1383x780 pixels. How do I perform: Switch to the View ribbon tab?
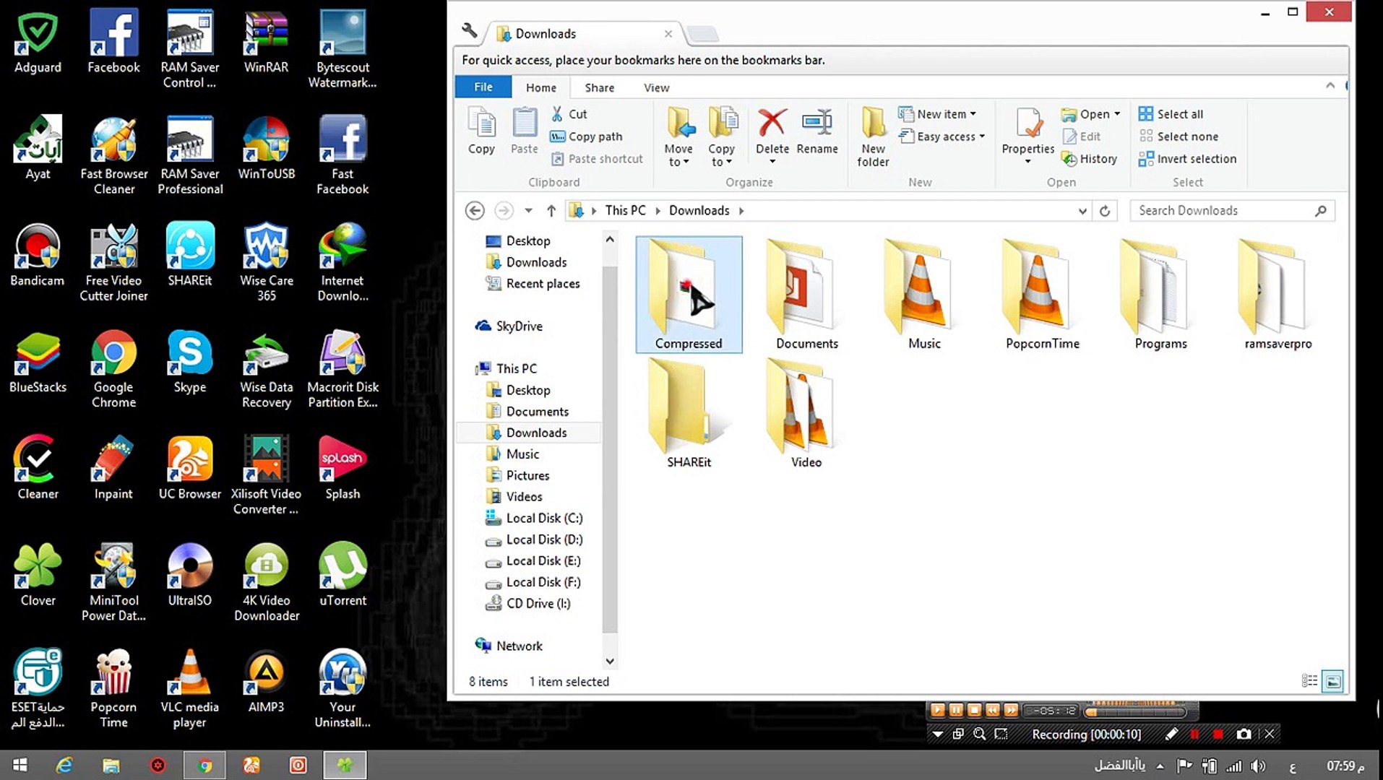click(656, 87)
